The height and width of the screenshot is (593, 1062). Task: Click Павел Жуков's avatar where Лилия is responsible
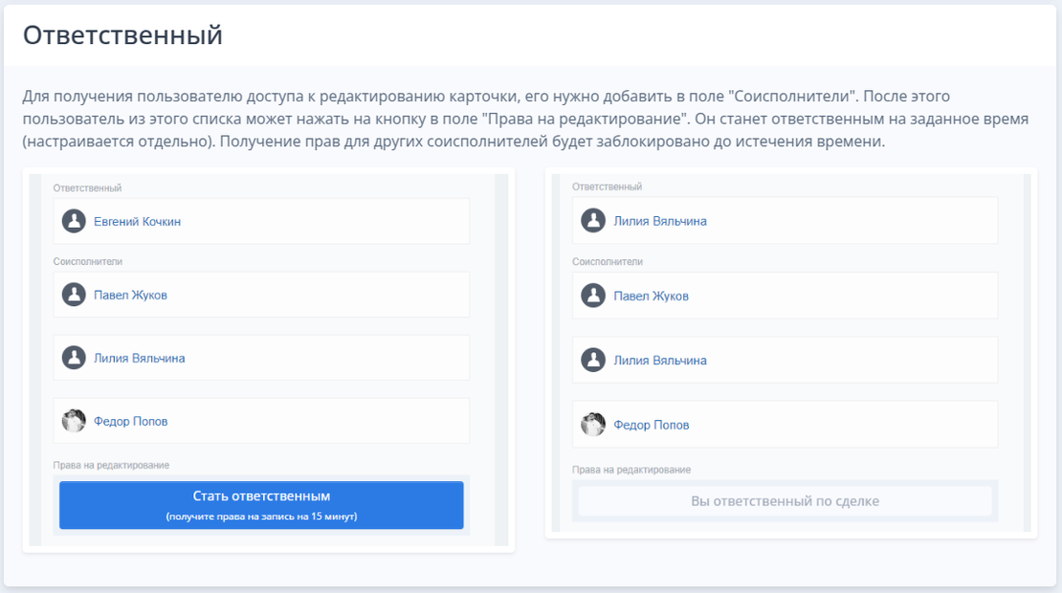(593, 296)
